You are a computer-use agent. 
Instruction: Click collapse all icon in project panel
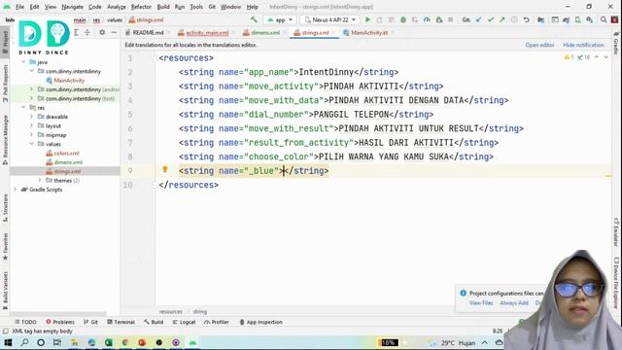point(87,32)
